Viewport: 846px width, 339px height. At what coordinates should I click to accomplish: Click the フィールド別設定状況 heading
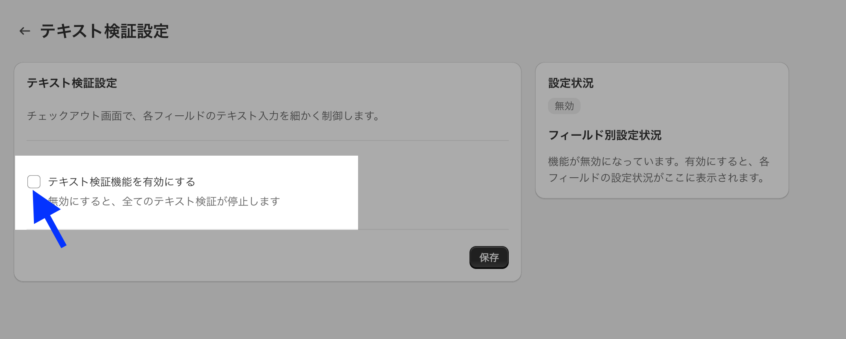(605, 135)
